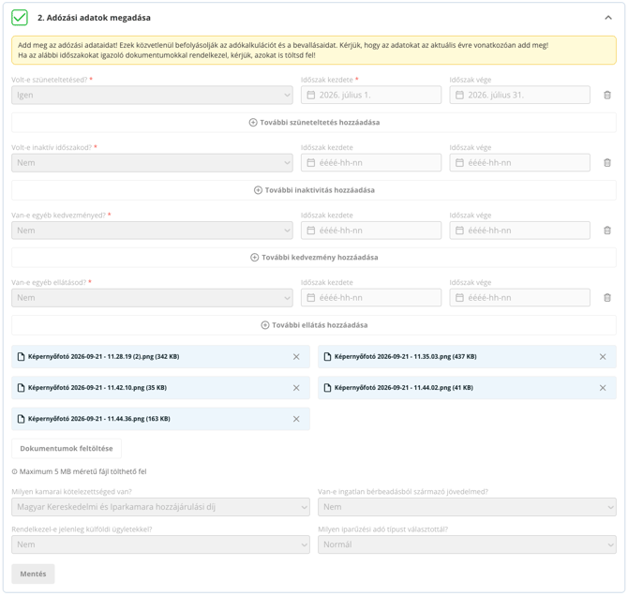Delete the ellátás row via trash icon
This screenshot has width=628, height=596.
[x=607, y=298]
